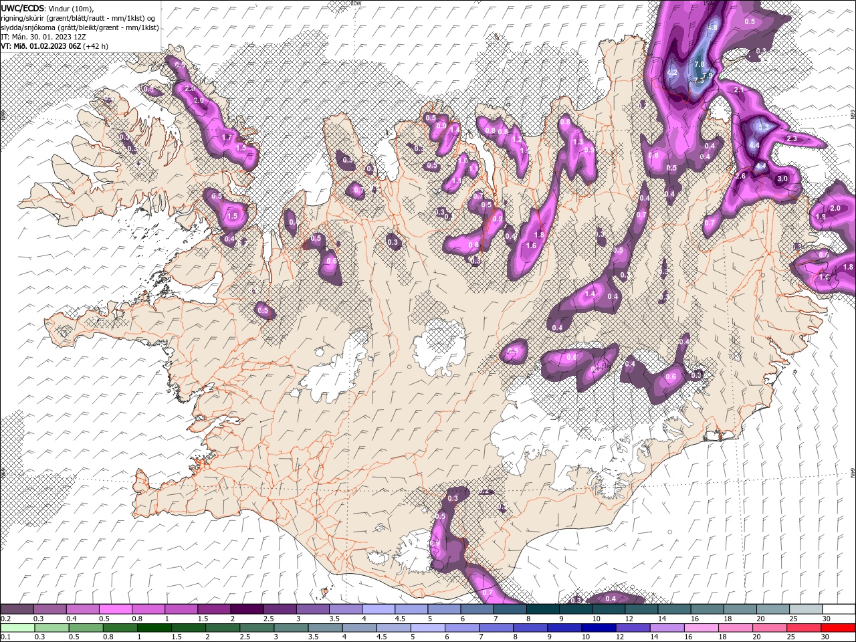
Task: Click the snow-scale swatch between 0.2 and 0.3
Action: (x=17, y=609)
